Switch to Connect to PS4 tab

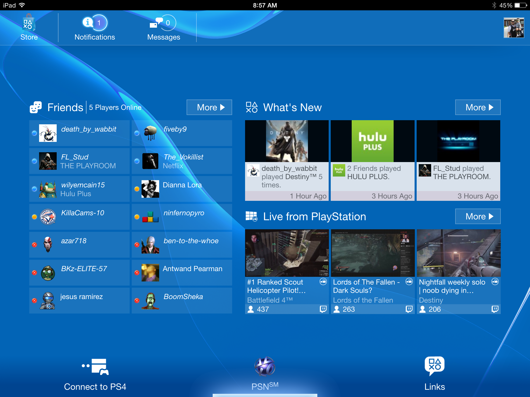pyautogui.click(x=95, y=374)
